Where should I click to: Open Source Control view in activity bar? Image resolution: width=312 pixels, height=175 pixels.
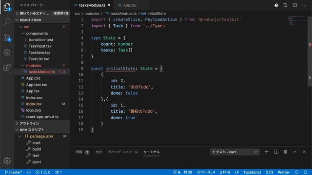coord(7,37)
